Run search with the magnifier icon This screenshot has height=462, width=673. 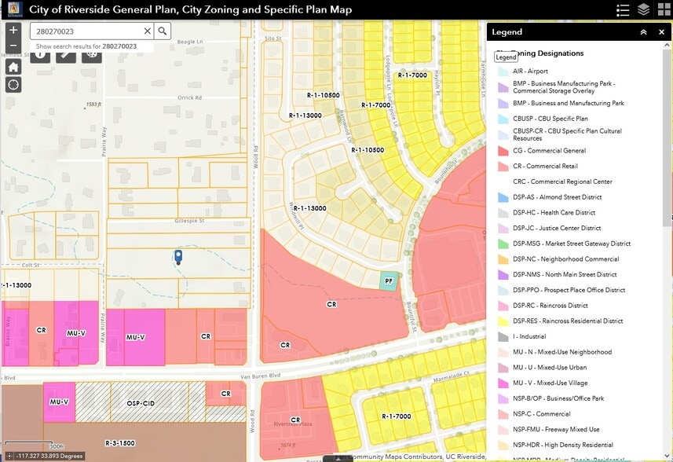point(162,31)
